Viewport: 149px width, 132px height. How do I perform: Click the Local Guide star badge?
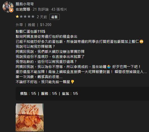click(x=11, y=10)
